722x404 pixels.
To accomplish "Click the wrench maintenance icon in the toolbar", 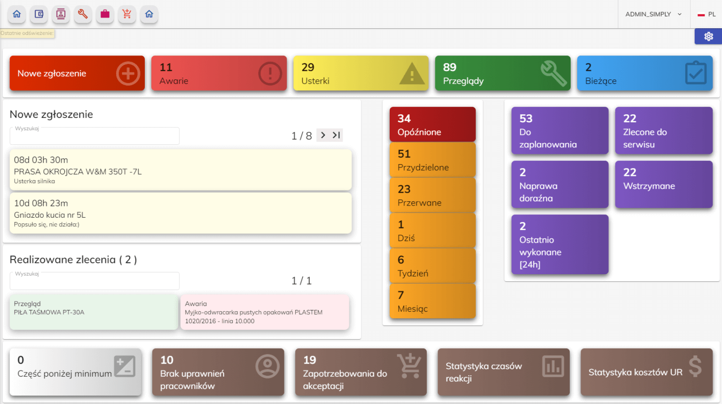I will click(x=83, y=15).
